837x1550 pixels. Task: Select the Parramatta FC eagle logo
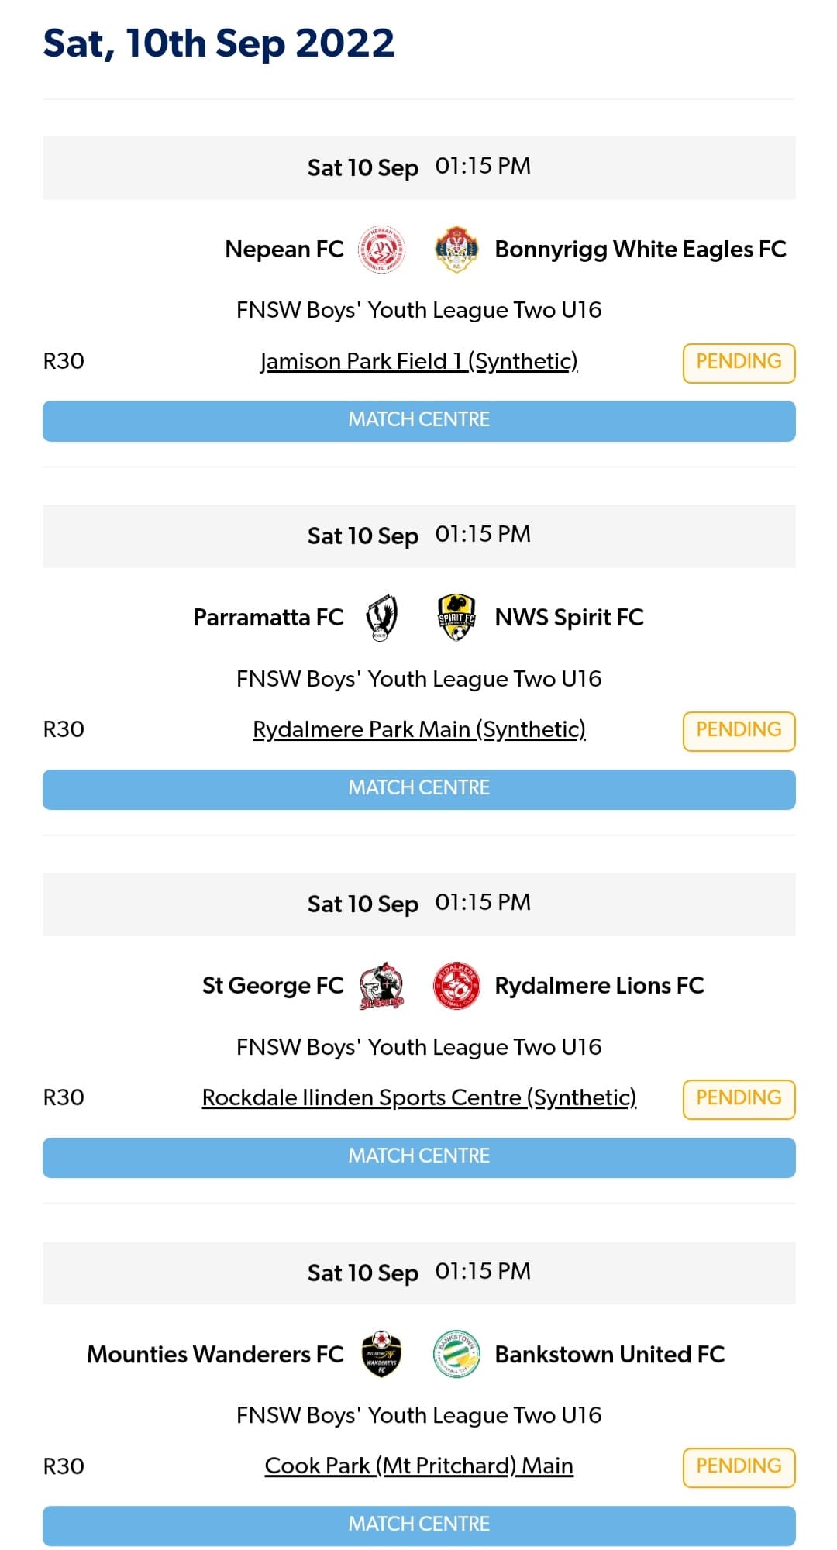381,618
